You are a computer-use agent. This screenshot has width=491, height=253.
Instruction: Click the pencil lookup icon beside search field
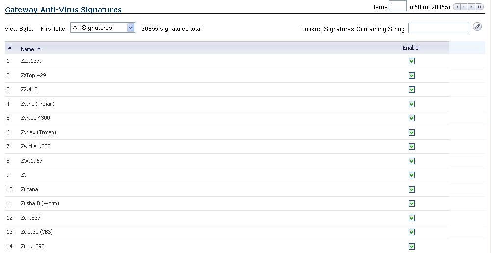tap(477, 27)
